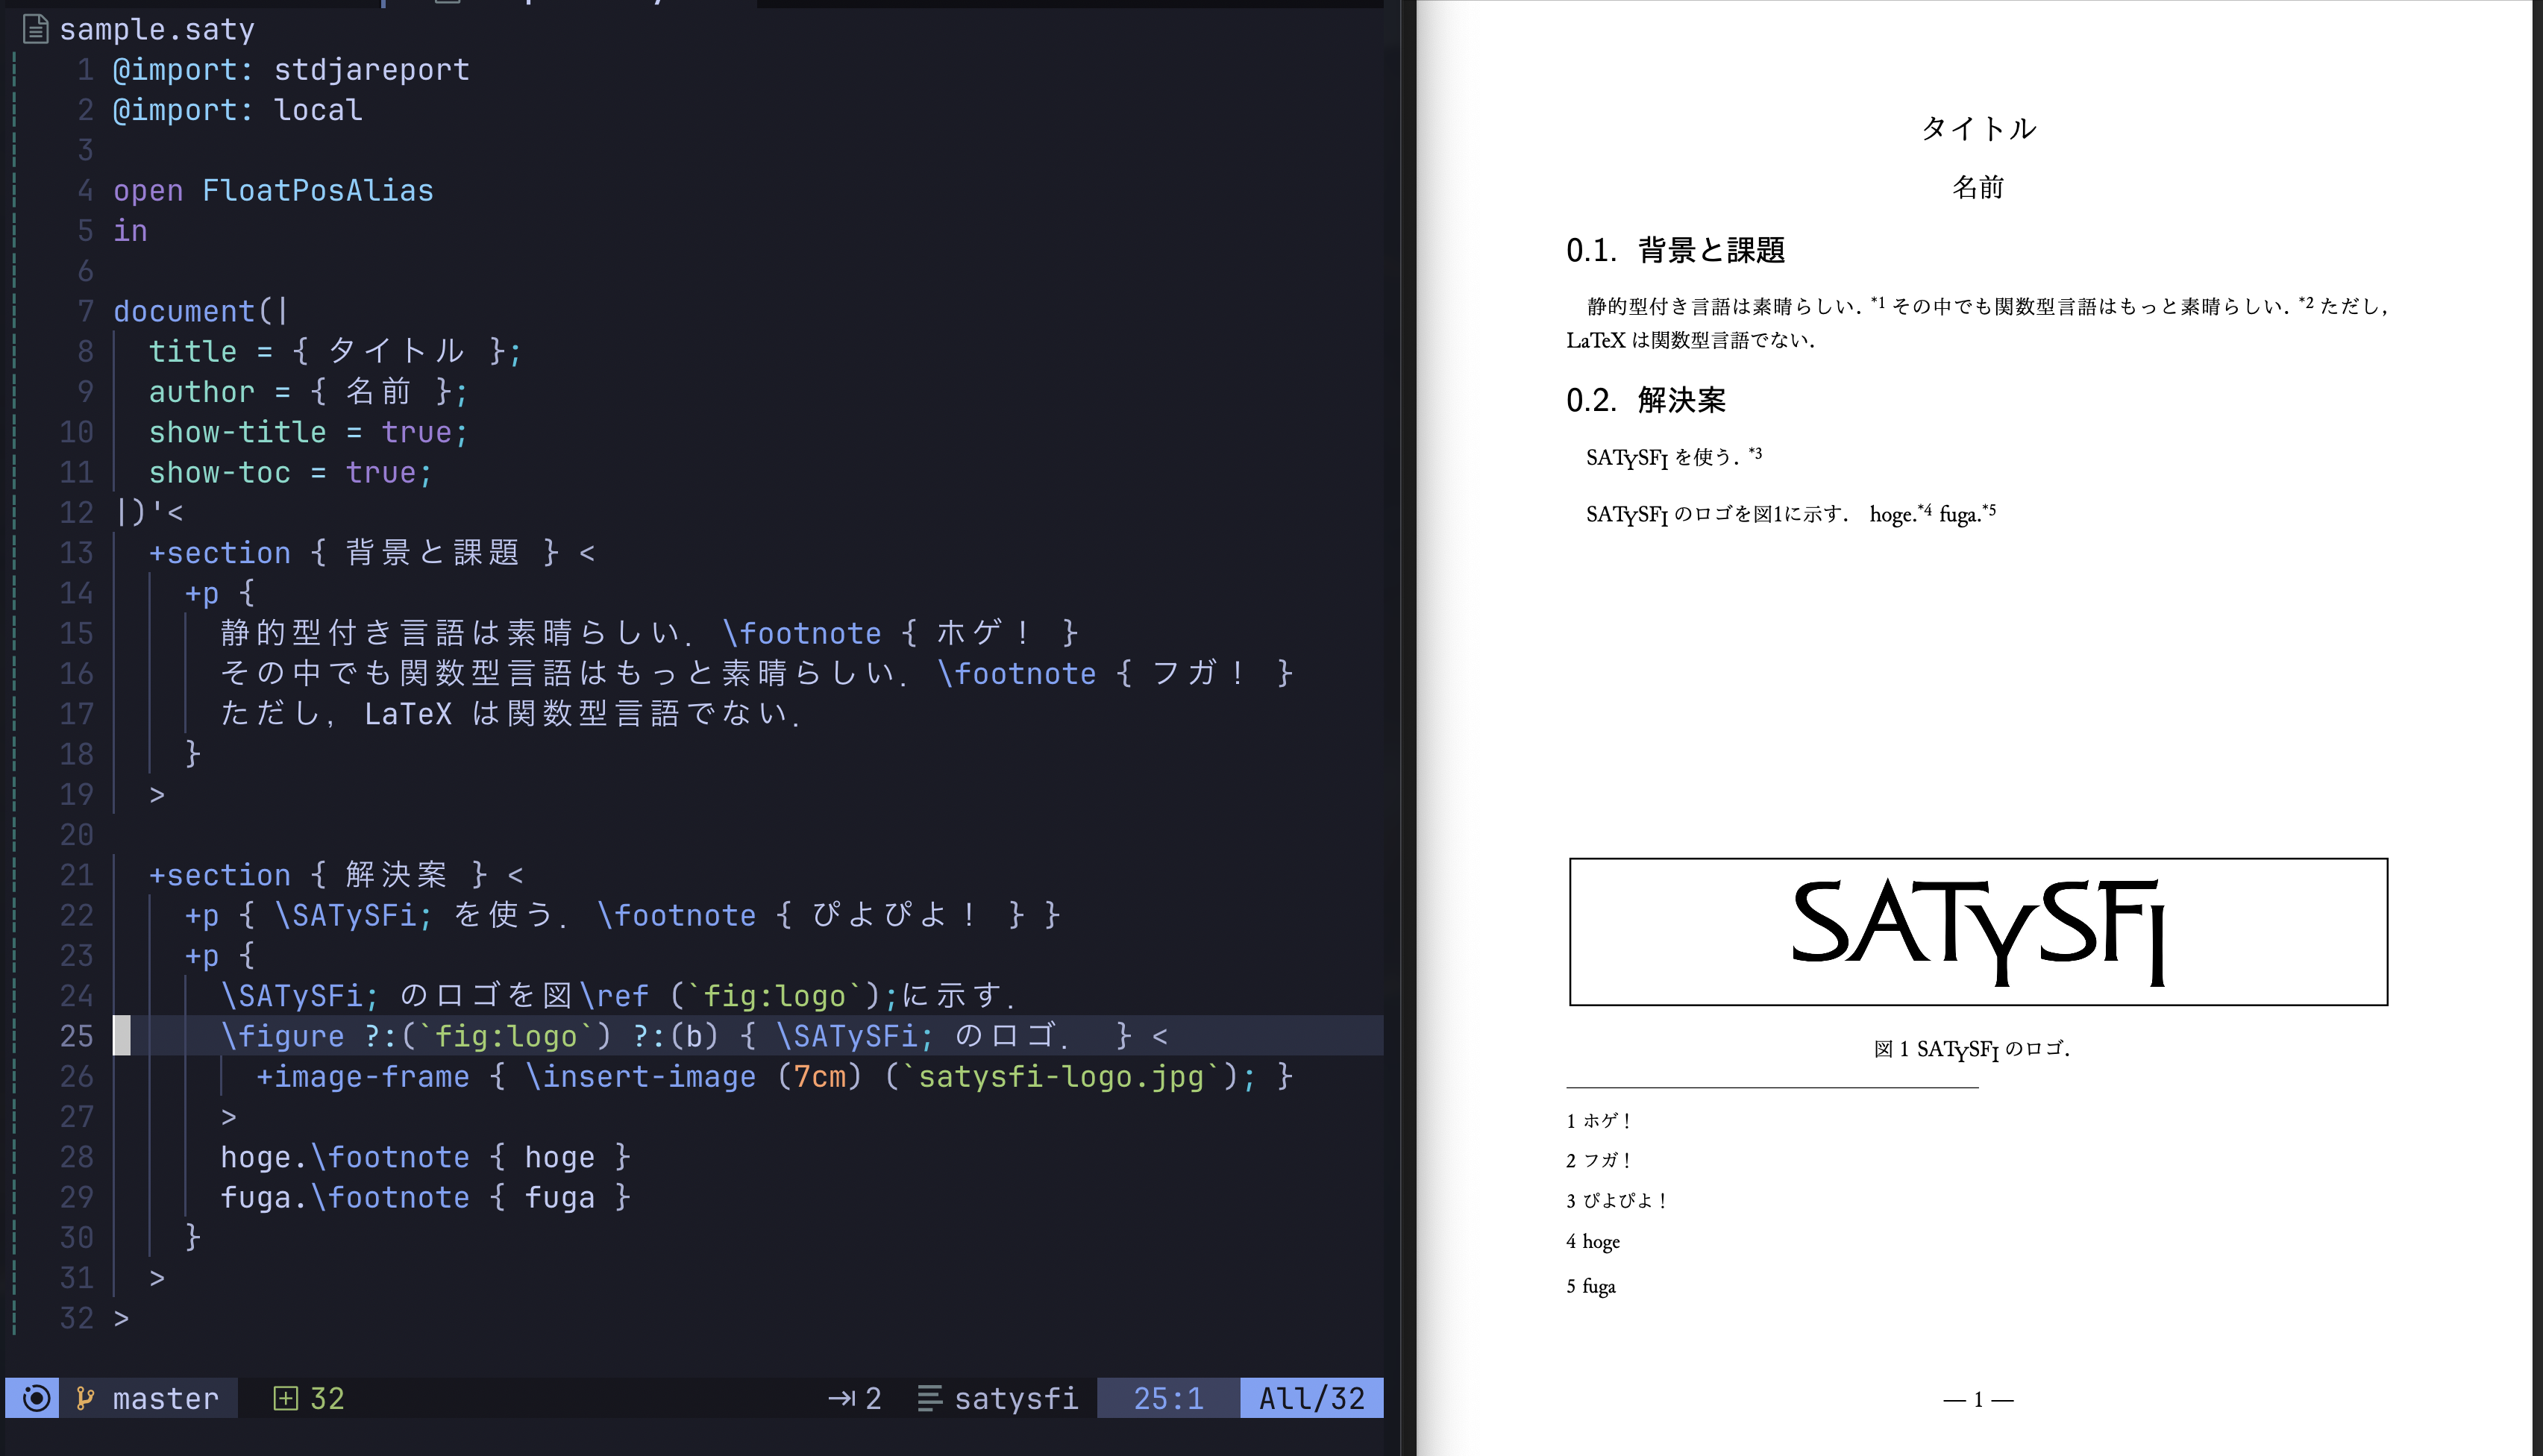Click \ref on line 24
Image resolution: width=2543 pixels, height=1456 pixels.
point(614,996)
